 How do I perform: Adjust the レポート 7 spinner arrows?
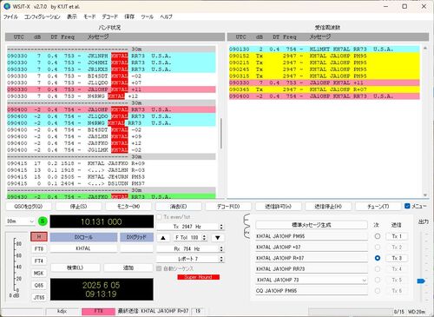point(221,259)
